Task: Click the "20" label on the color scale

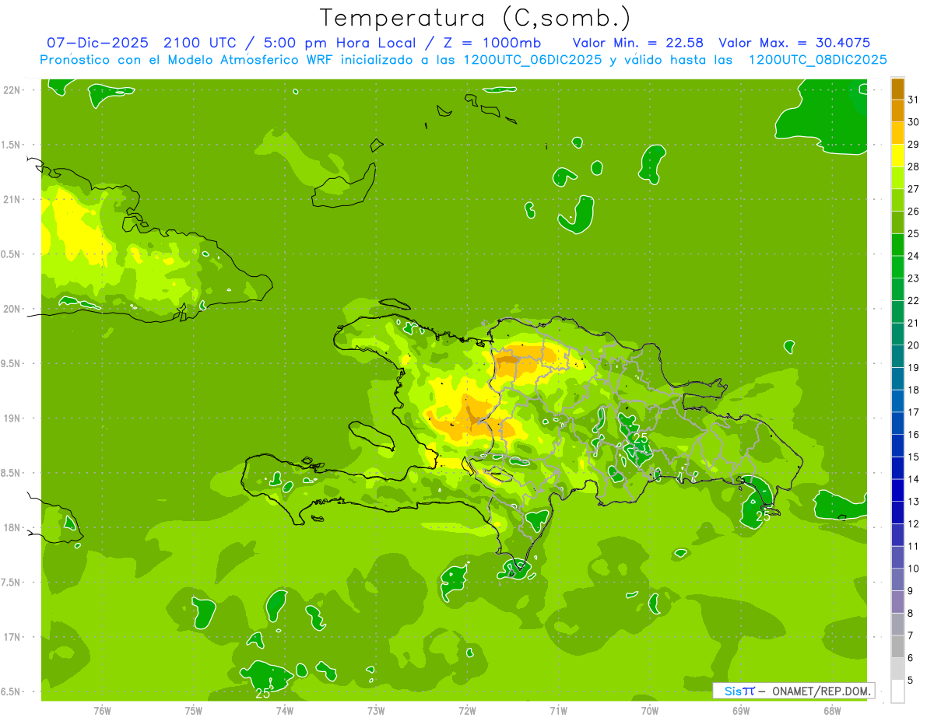Action: 914,345
